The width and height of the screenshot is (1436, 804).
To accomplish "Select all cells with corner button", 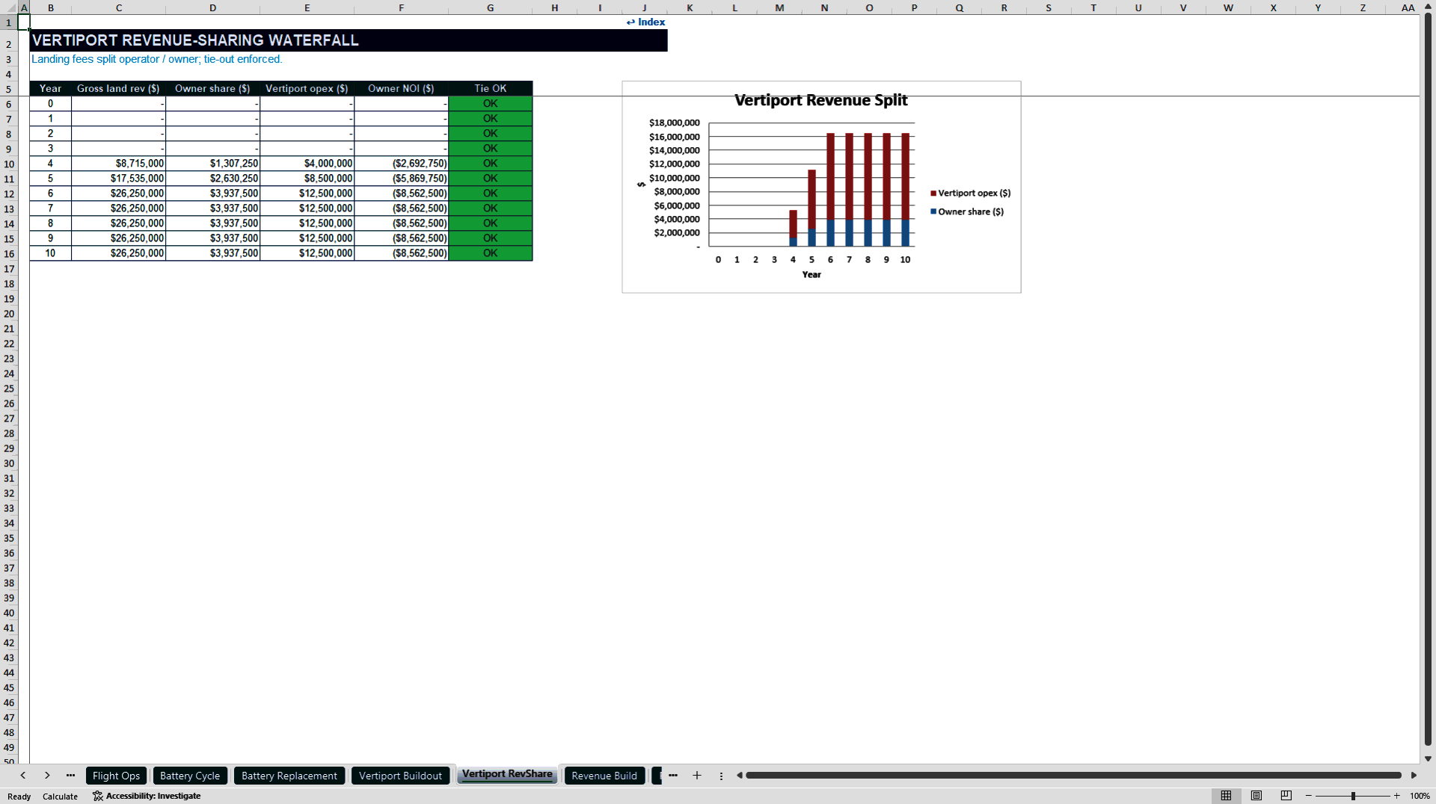I will 9,7.
